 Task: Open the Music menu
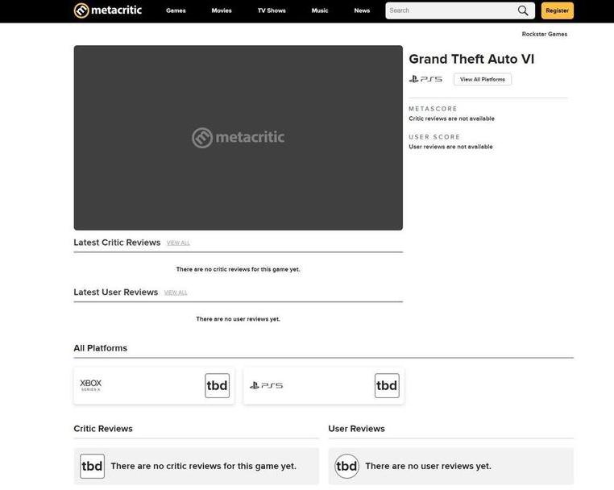click(320, 10)
